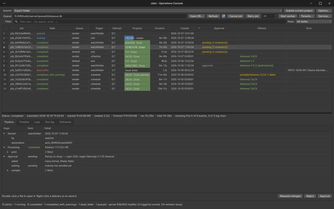Click the Trigger column header
This screenshot has height=209, width=334.
point(99,28)
